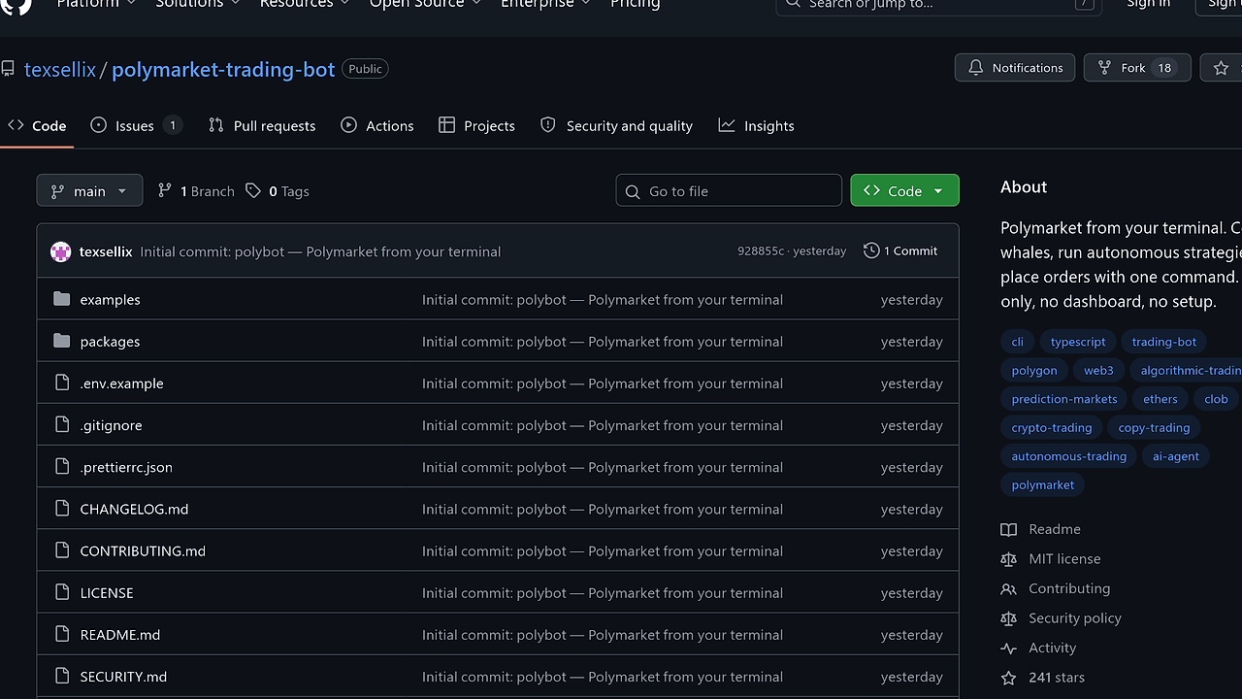Open the Actions tab
The width and height of the screenshot is (1242, 699).
click(377, 125)
